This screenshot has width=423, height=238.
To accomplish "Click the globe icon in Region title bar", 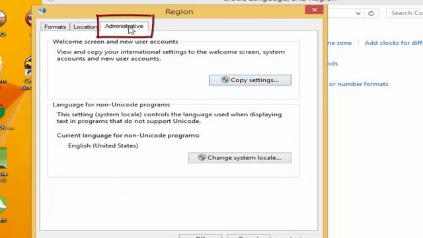I will (x=42, y=11).
